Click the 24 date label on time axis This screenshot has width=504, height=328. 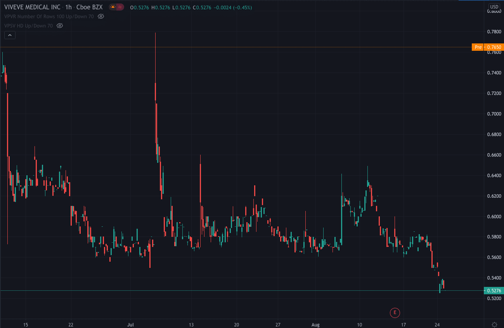click(437, 324)
